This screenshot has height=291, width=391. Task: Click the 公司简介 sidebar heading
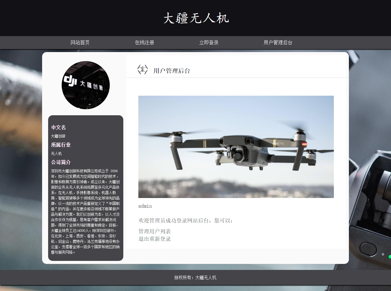pyautogui.click(x=61, y=162)
